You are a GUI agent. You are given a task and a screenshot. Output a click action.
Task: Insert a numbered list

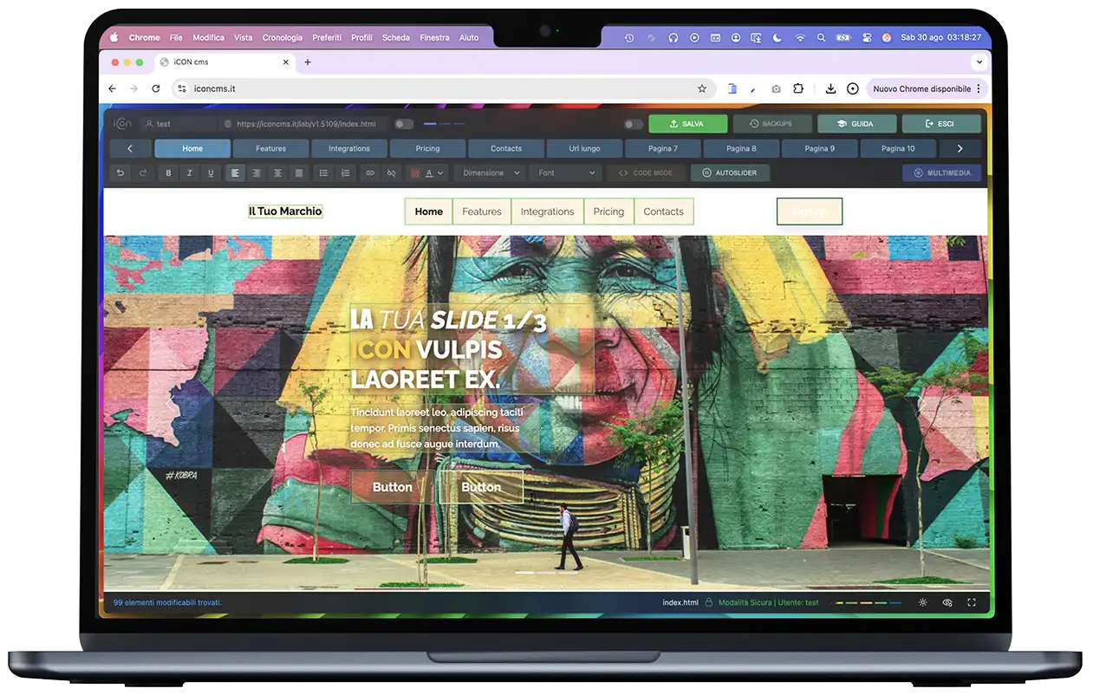[x=346, y=173]
